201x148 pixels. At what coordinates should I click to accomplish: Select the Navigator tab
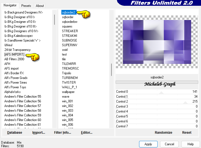click(x=10, y=5)
